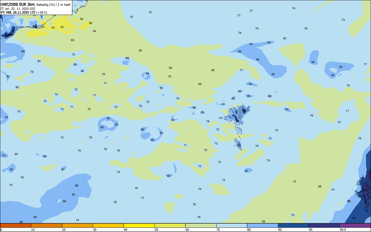Click the 60–70% light green legend swatch

click(201, 225)
